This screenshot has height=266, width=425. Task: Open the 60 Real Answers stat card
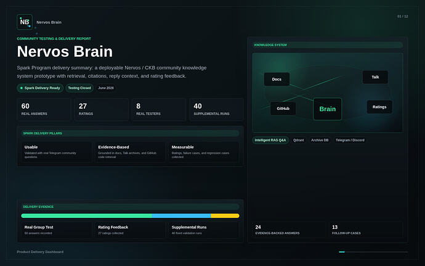click(44, 109)
